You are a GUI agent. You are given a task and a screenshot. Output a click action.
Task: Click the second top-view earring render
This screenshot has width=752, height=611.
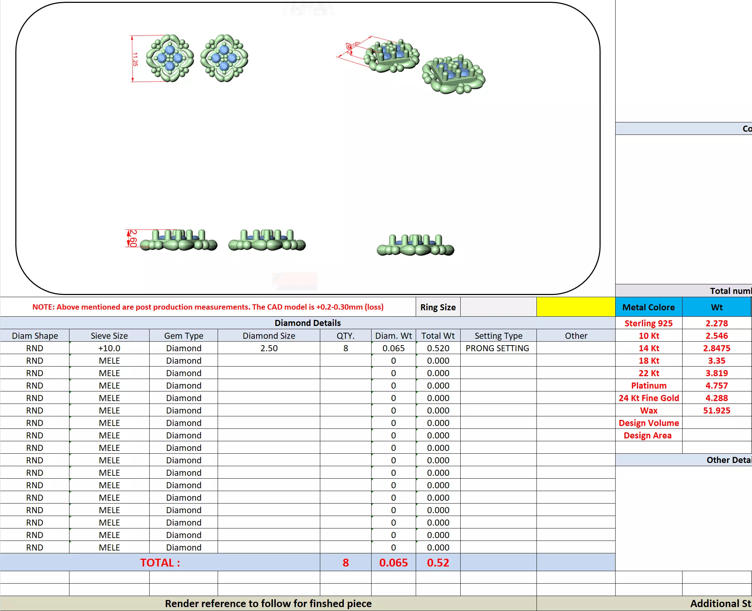coord(224,58)
